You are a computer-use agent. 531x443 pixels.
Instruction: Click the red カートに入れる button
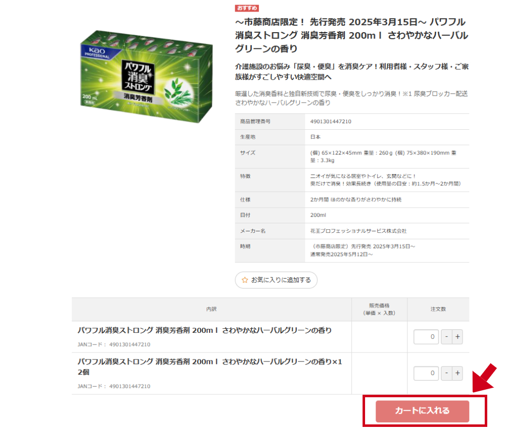pyautogui.click(x=422, y=411)
